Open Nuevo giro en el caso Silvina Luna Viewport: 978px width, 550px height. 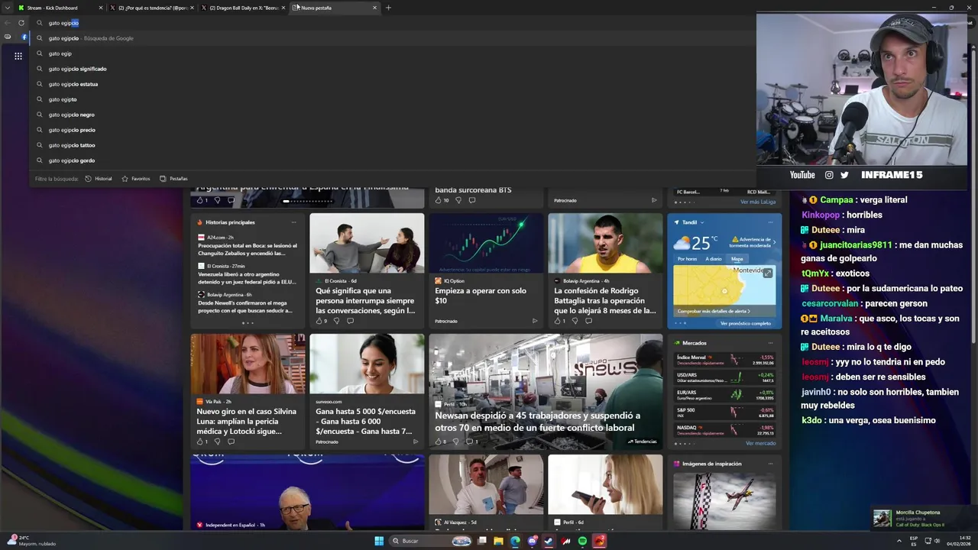(x=247, y=422)
